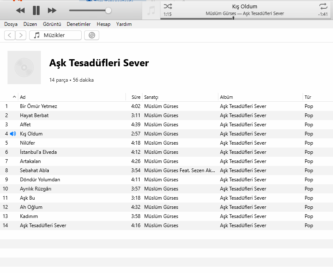Screen dimensions: 333x273
Task: Click Pop genre in Nilüfer row
Action: tap(309, 143)
